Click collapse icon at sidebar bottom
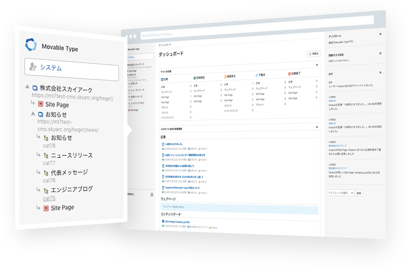This screenshot has width=409, height=269. click(x=152, y=195)
